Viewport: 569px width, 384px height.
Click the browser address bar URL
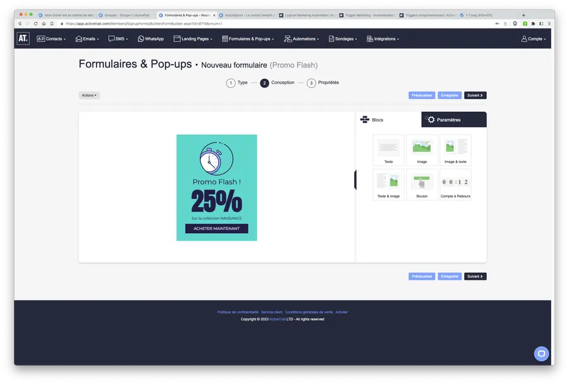144,23
